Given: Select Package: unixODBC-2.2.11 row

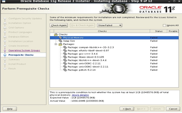Looking at the screenshot, I should (114, 63).
